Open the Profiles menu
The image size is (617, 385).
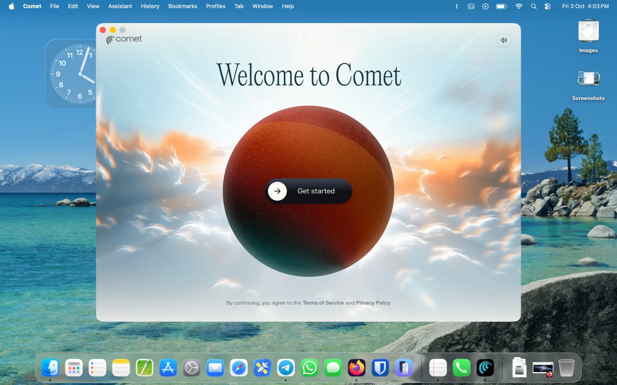215,6
